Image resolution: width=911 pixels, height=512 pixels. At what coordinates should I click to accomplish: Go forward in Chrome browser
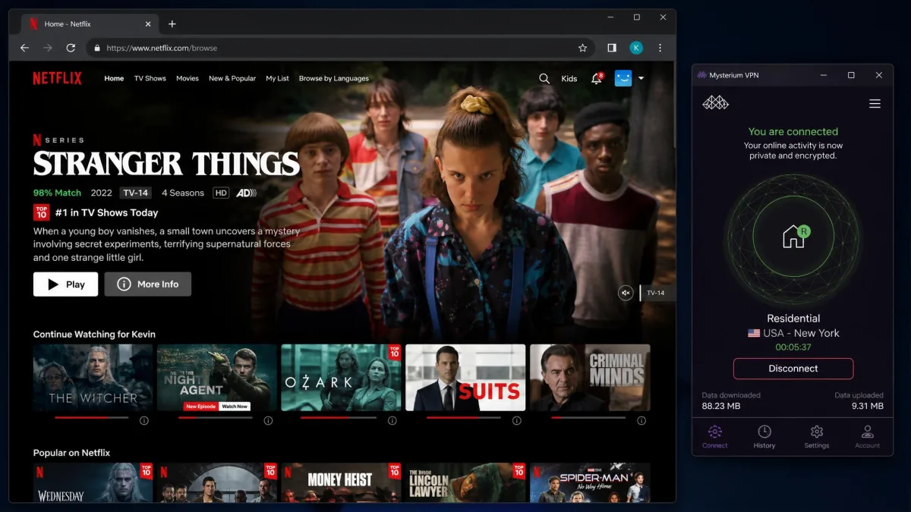tap(47, 48)
